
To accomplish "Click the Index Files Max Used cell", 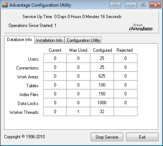I will [x=78, y=94].
